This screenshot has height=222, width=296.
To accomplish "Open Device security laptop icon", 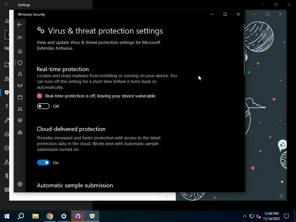I will tap(20, 109).
